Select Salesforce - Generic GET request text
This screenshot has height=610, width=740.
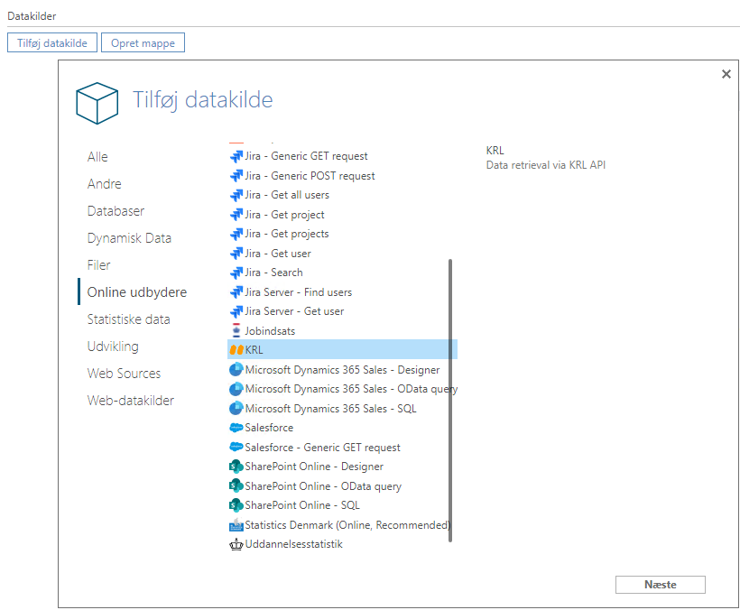pos(322,448)
